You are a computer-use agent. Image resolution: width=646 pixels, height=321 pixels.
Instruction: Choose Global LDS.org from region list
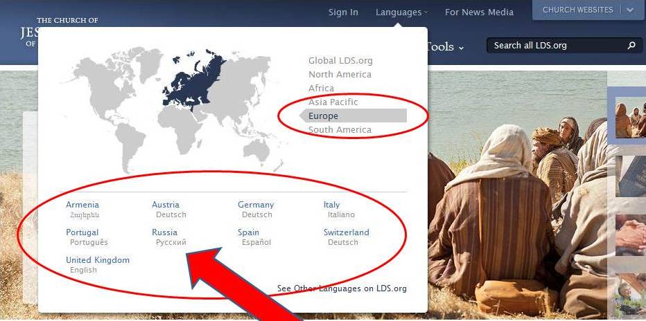point(340,61)
